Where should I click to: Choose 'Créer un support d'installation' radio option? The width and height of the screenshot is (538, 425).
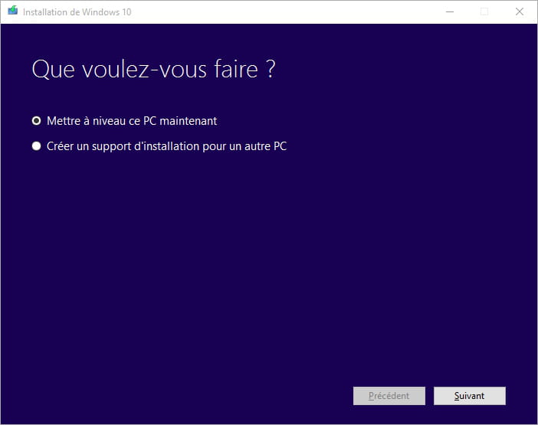click(36, 146)
